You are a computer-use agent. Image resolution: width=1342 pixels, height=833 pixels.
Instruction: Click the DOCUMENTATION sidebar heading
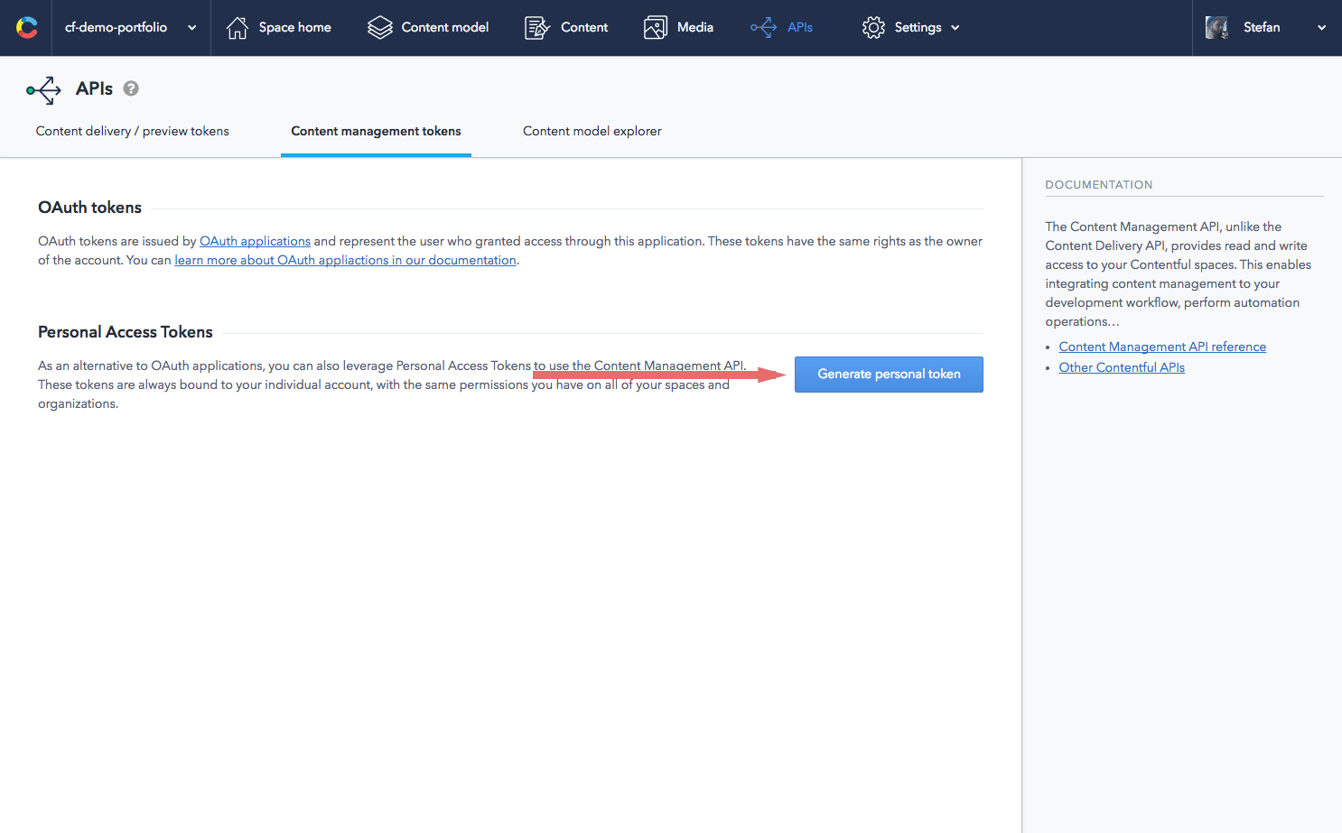click(x=1099, y=185)
